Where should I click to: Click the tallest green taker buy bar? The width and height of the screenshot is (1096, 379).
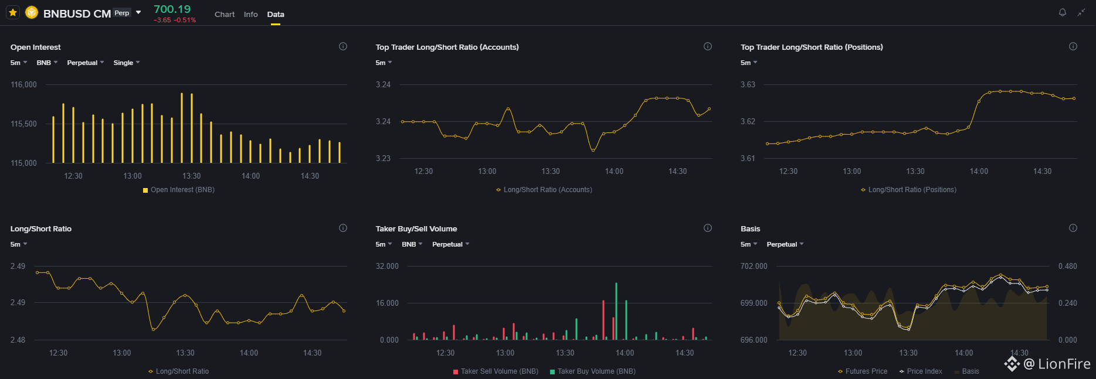pos(616,311)
